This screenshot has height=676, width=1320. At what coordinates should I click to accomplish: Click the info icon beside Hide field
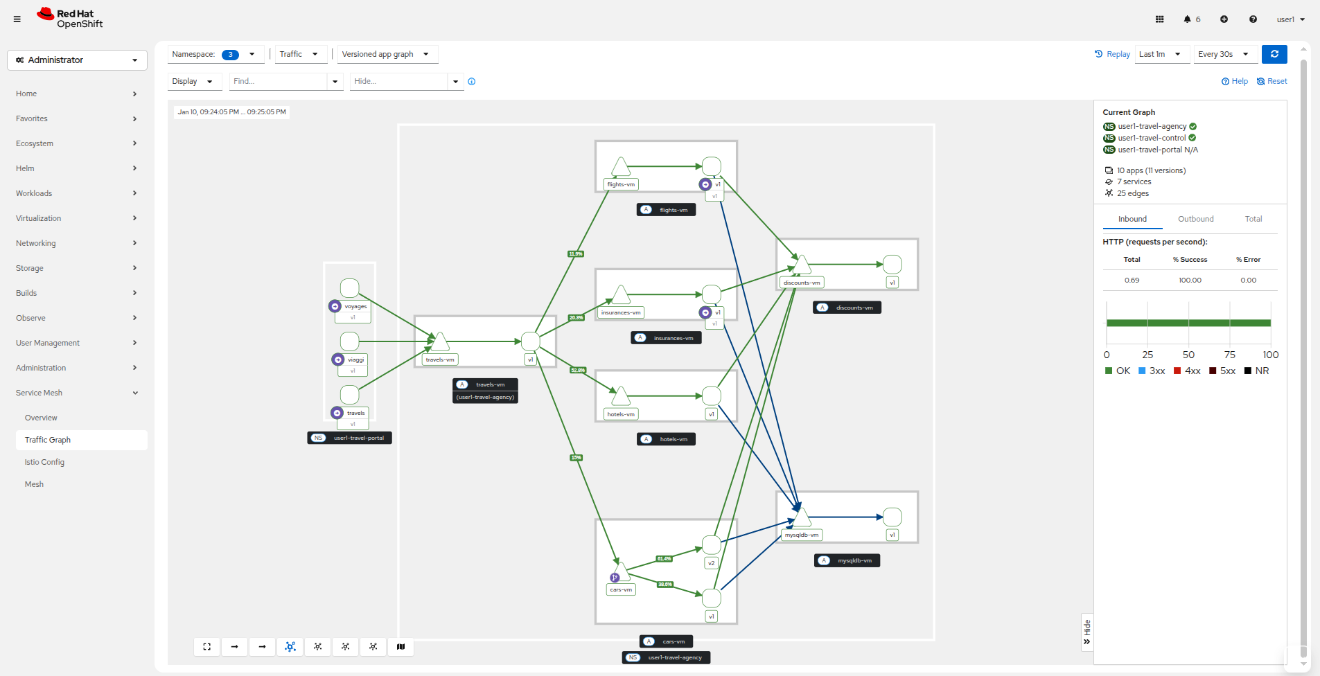coord(472,82)
